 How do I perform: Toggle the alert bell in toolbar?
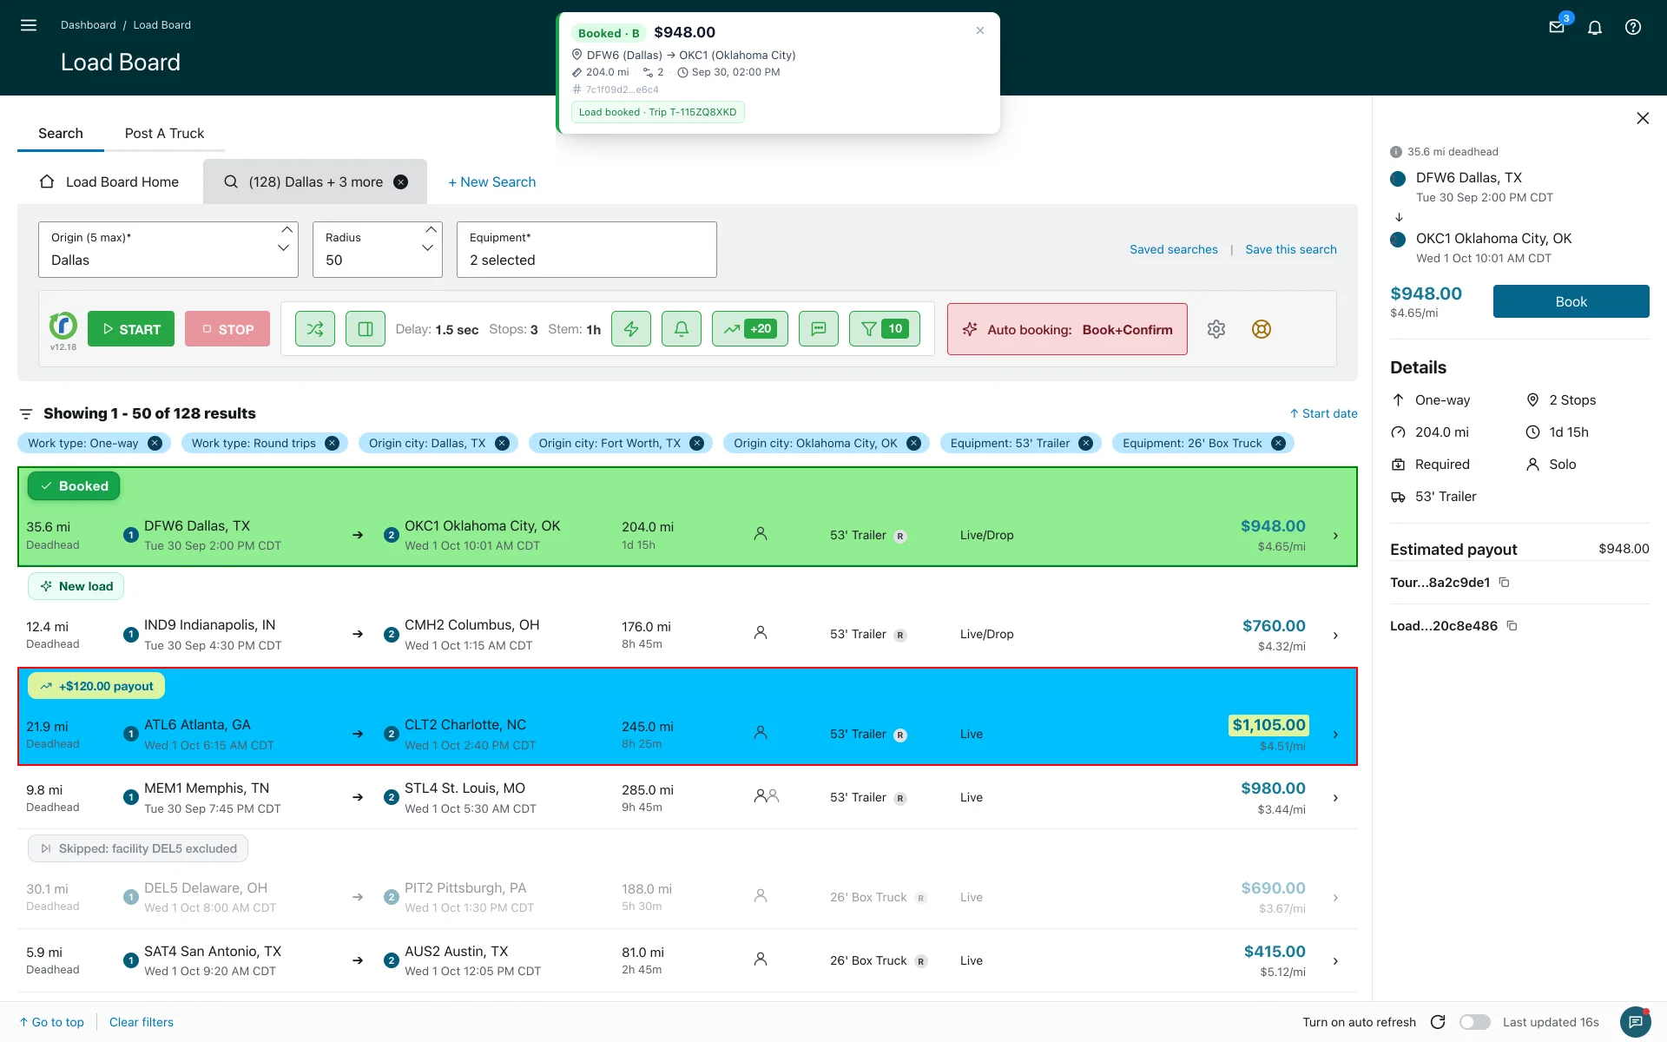click(x=682, y=329)
